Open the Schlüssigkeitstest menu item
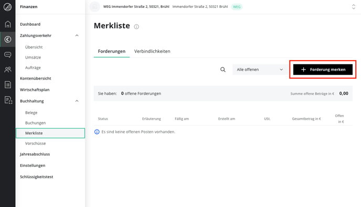The width and height of the screenshot is (361, 207). (36, 177)
